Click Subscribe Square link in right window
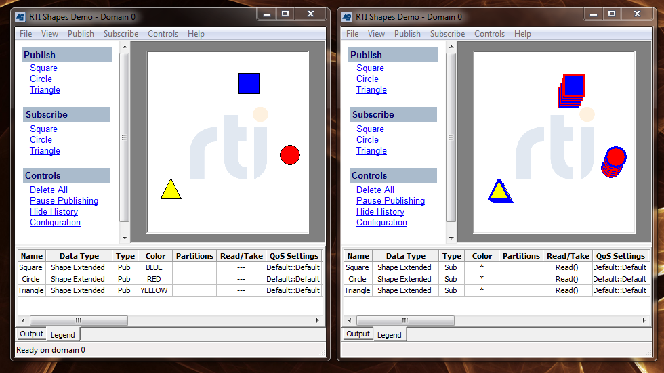Screen dimensions: 664x373 point(370,129)
